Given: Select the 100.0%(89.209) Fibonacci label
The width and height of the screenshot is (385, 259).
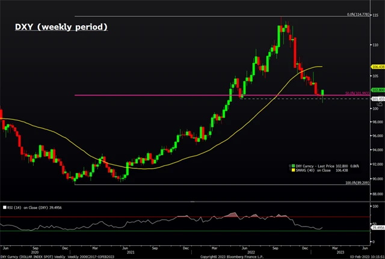Looking at the screenshot, I should click(x=357, y=183).
